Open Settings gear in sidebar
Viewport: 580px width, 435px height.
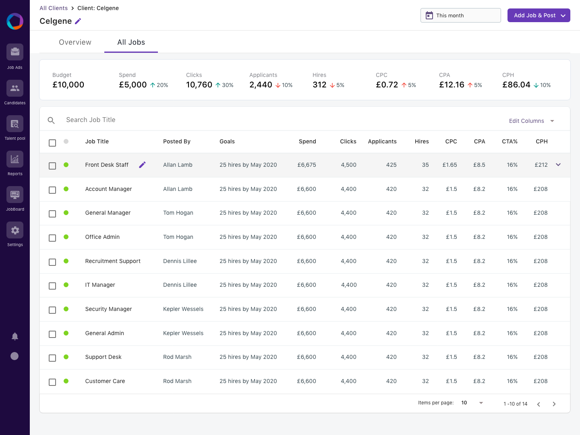click(15, 230)
